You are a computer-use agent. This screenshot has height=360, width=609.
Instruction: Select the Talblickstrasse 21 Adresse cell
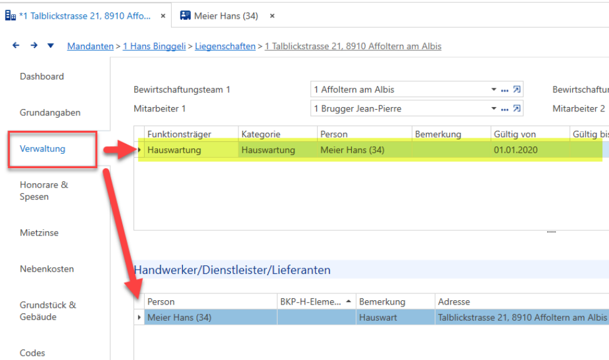tap(522, 318)
